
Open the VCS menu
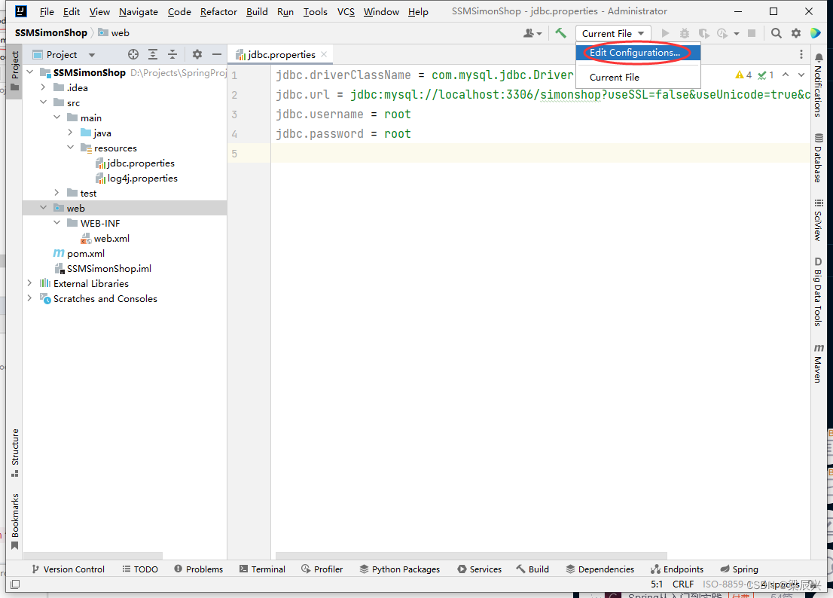click(x=346, y=12)
